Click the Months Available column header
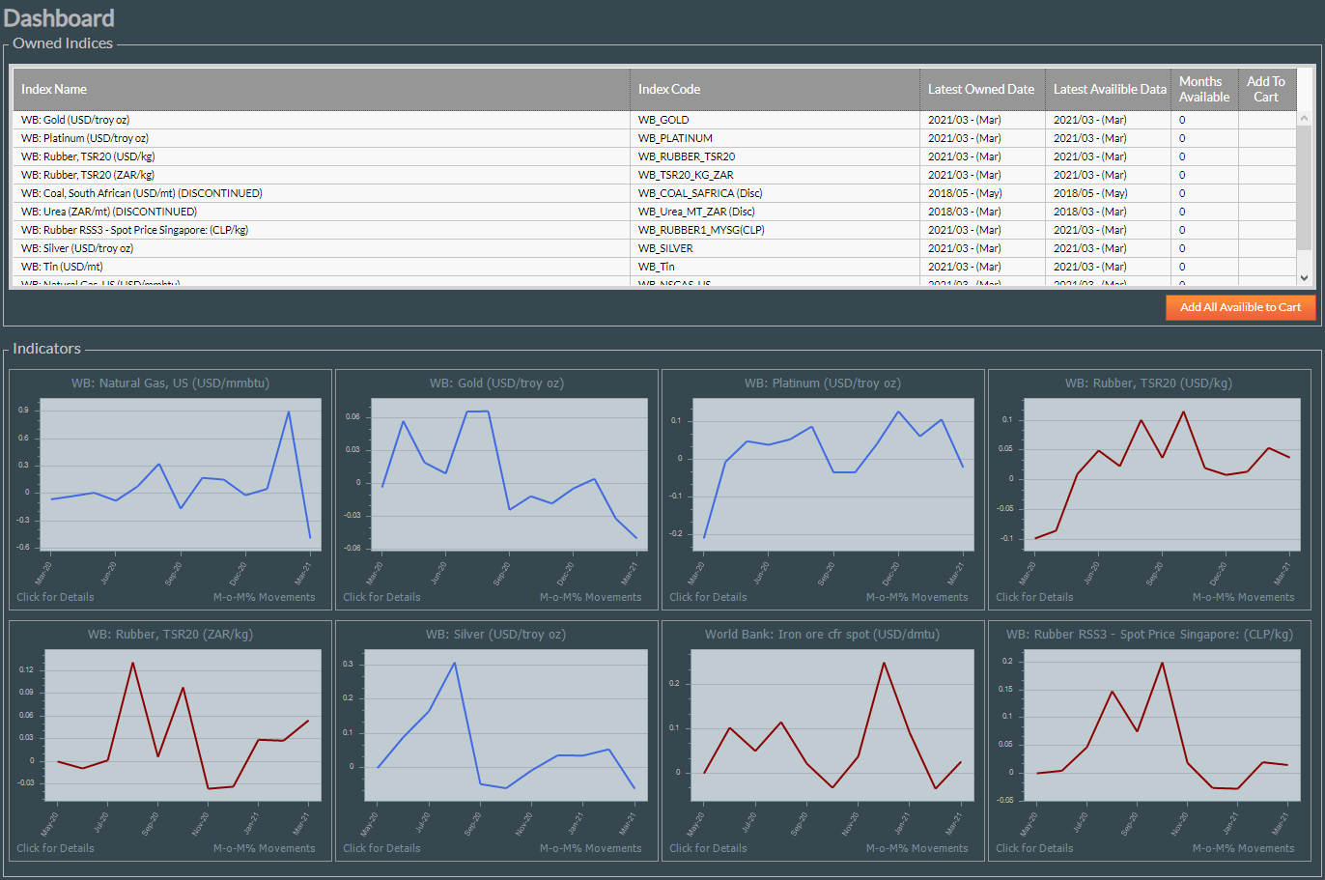This screenshot has width=1325, height=880. [x=1204, y=89]
